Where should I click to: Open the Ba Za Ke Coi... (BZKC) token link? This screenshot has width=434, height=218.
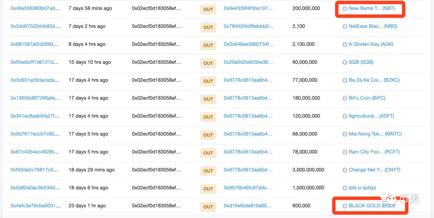point(374,80)
